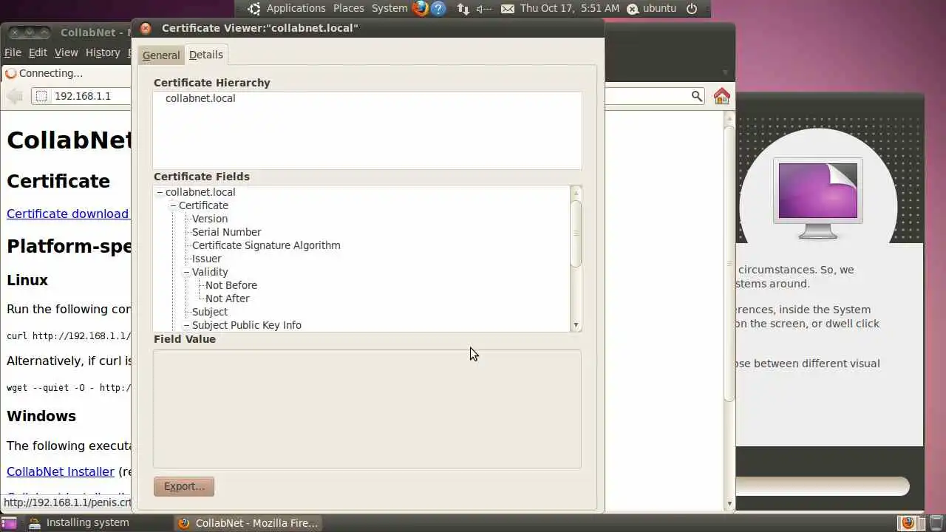The height and width of the screenshot is (532, 946).
Task: Click the Firefox home button icon
Action: pyautogui.click(x=722, y=96)
